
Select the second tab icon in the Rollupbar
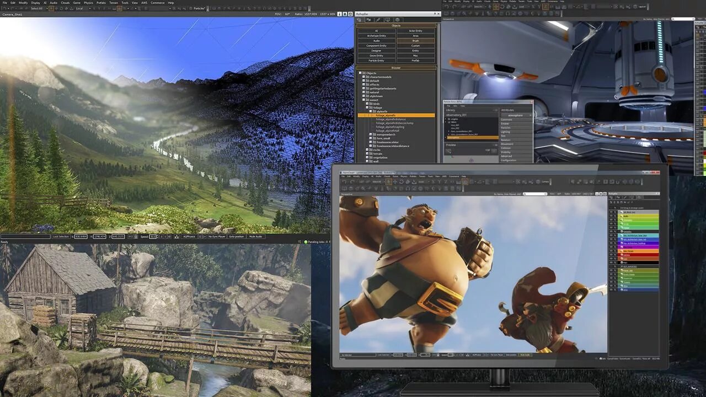(368, 20)
